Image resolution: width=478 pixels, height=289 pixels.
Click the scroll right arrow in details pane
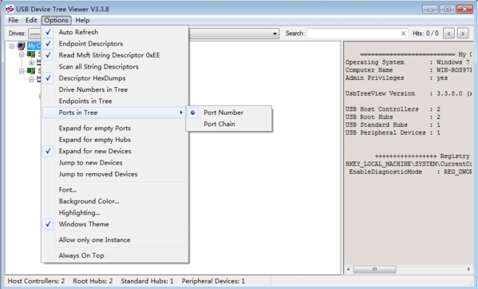tap(468, 269)
